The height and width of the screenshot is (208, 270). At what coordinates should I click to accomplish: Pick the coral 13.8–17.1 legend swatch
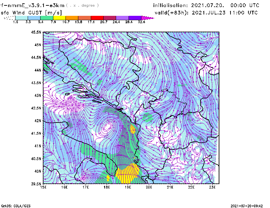point(85,18)
